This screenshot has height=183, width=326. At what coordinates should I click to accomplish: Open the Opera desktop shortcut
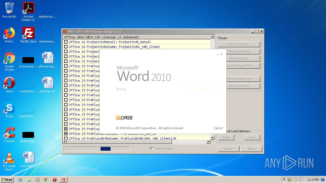(9, 85)
